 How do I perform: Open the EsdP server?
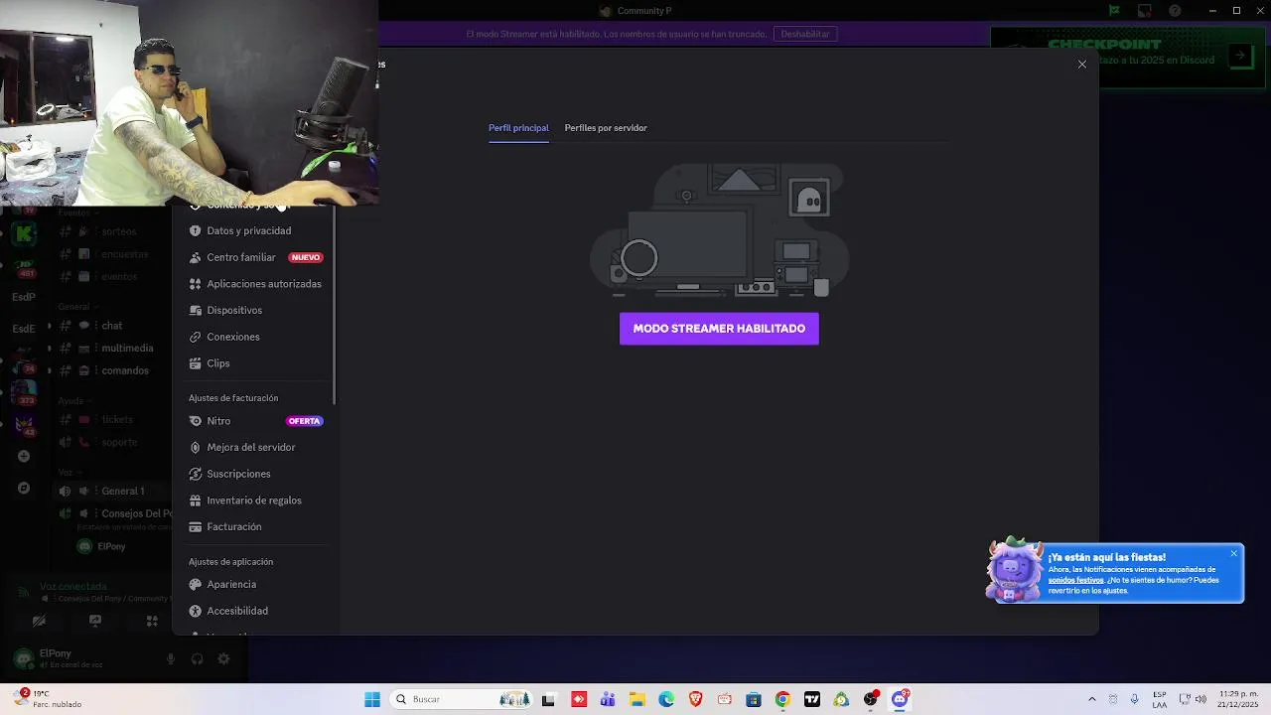[x=24, y=297]
